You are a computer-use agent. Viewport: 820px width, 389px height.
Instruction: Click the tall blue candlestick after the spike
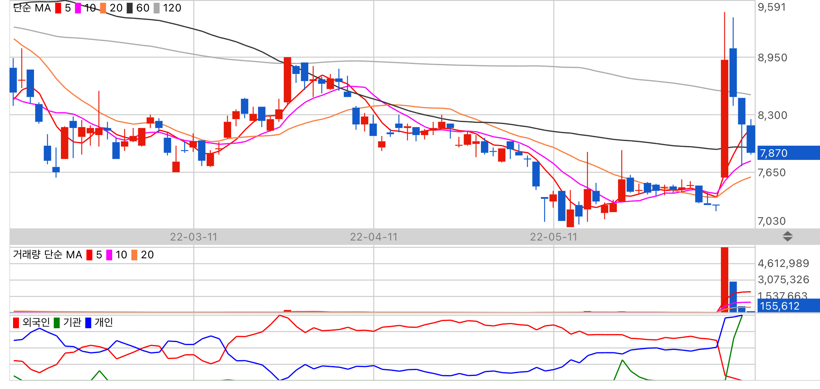733,73
